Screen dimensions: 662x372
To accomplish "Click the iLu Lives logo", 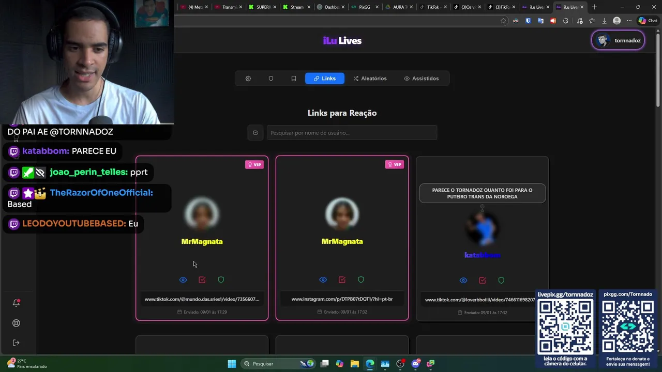I will 342,41.
